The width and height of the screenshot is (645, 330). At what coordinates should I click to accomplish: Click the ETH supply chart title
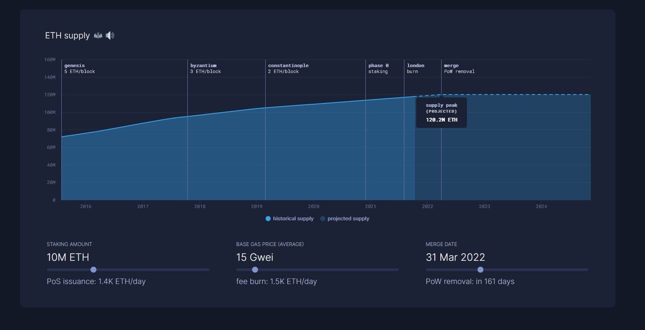[x=67, y=35]
